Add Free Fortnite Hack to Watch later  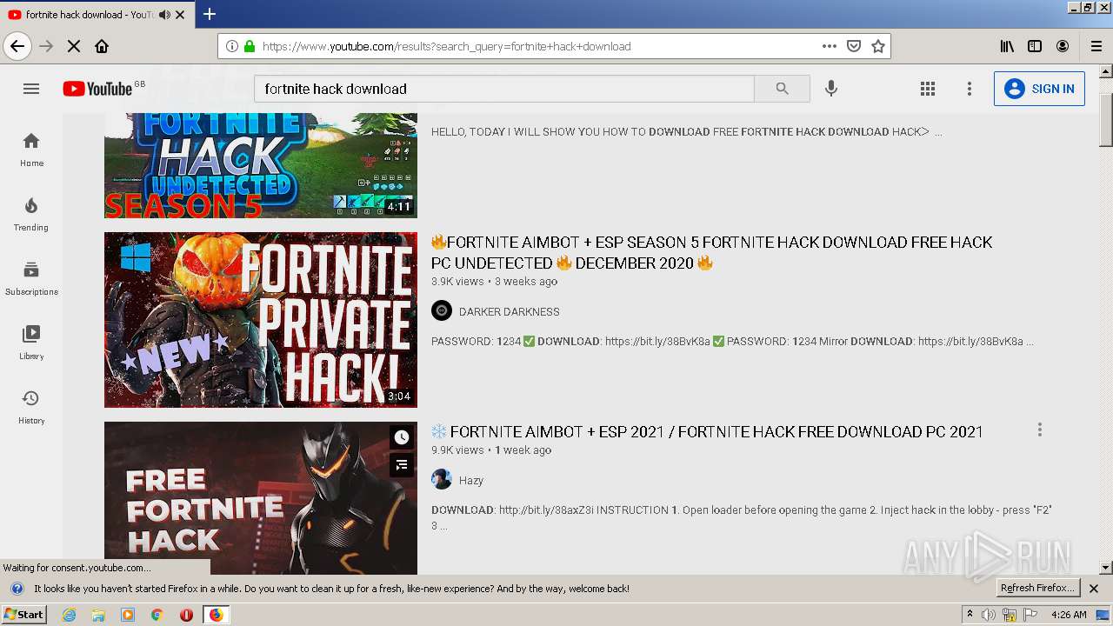401,437
